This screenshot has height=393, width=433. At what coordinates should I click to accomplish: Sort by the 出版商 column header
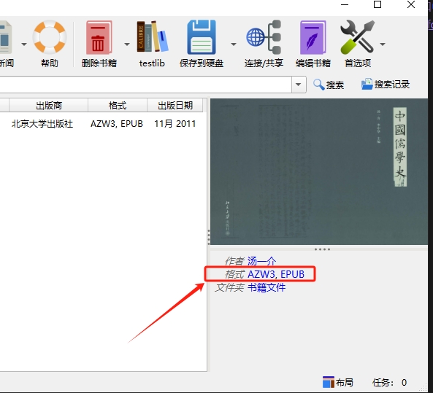click(x=49, y=105)
